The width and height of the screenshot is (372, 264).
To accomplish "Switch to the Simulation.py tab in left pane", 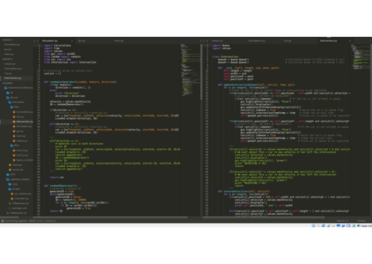I will tap(50, 41).
